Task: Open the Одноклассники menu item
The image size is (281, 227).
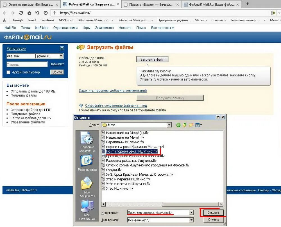Action: [65, 28]
